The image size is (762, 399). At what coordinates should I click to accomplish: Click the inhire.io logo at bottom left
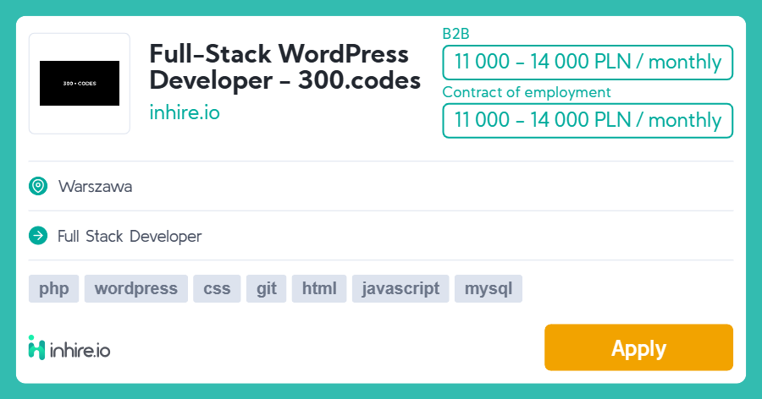[69, 347]
